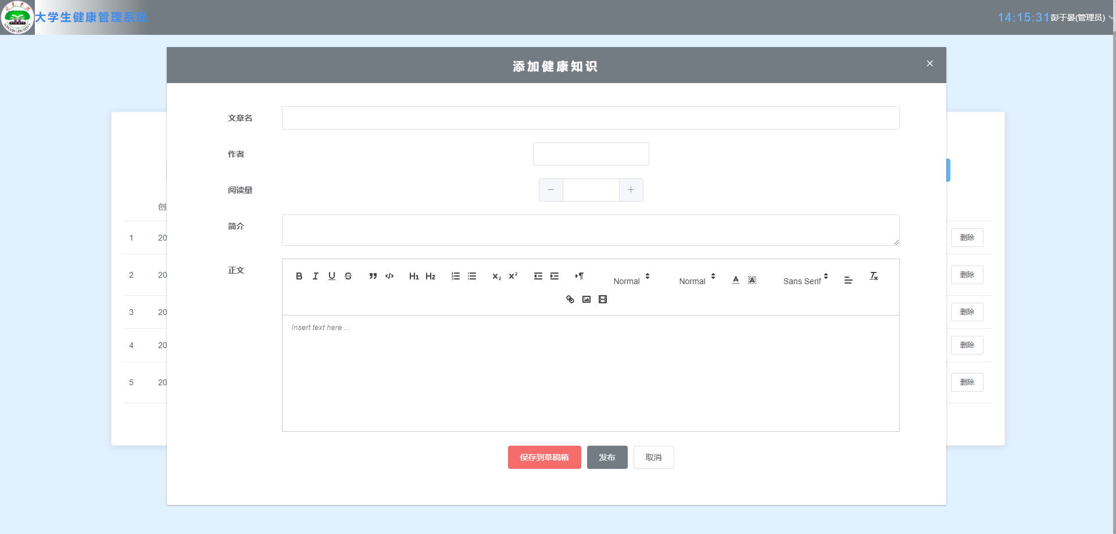The width and height of the screenshot is (1116, 534).
Task: Insert an image into the article body
Action: click(586, 299)
